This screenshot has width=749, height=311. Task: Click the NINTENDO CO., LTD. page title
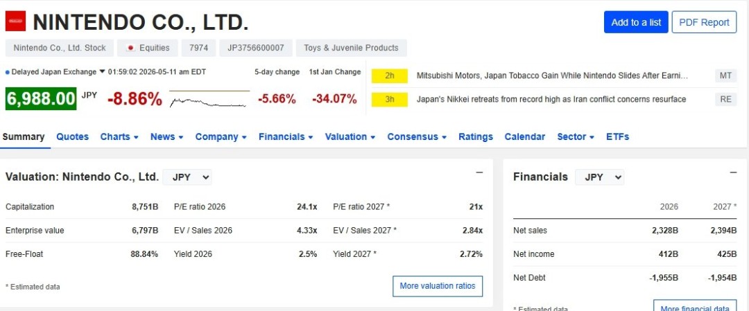click(141, 22)
